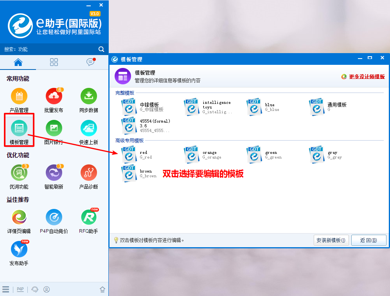390x296 pixels.
Task: Close the 模板管理 window
Action: pyautogui.click(x=382, y=58)
